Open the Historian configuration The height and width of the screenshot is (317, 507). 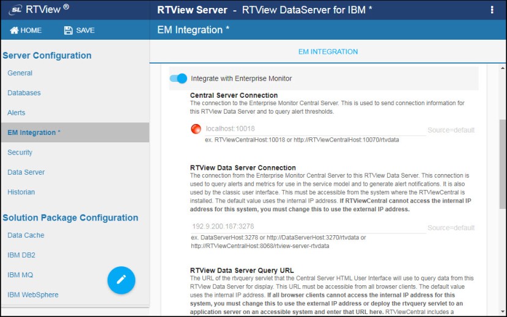point(21,192)
